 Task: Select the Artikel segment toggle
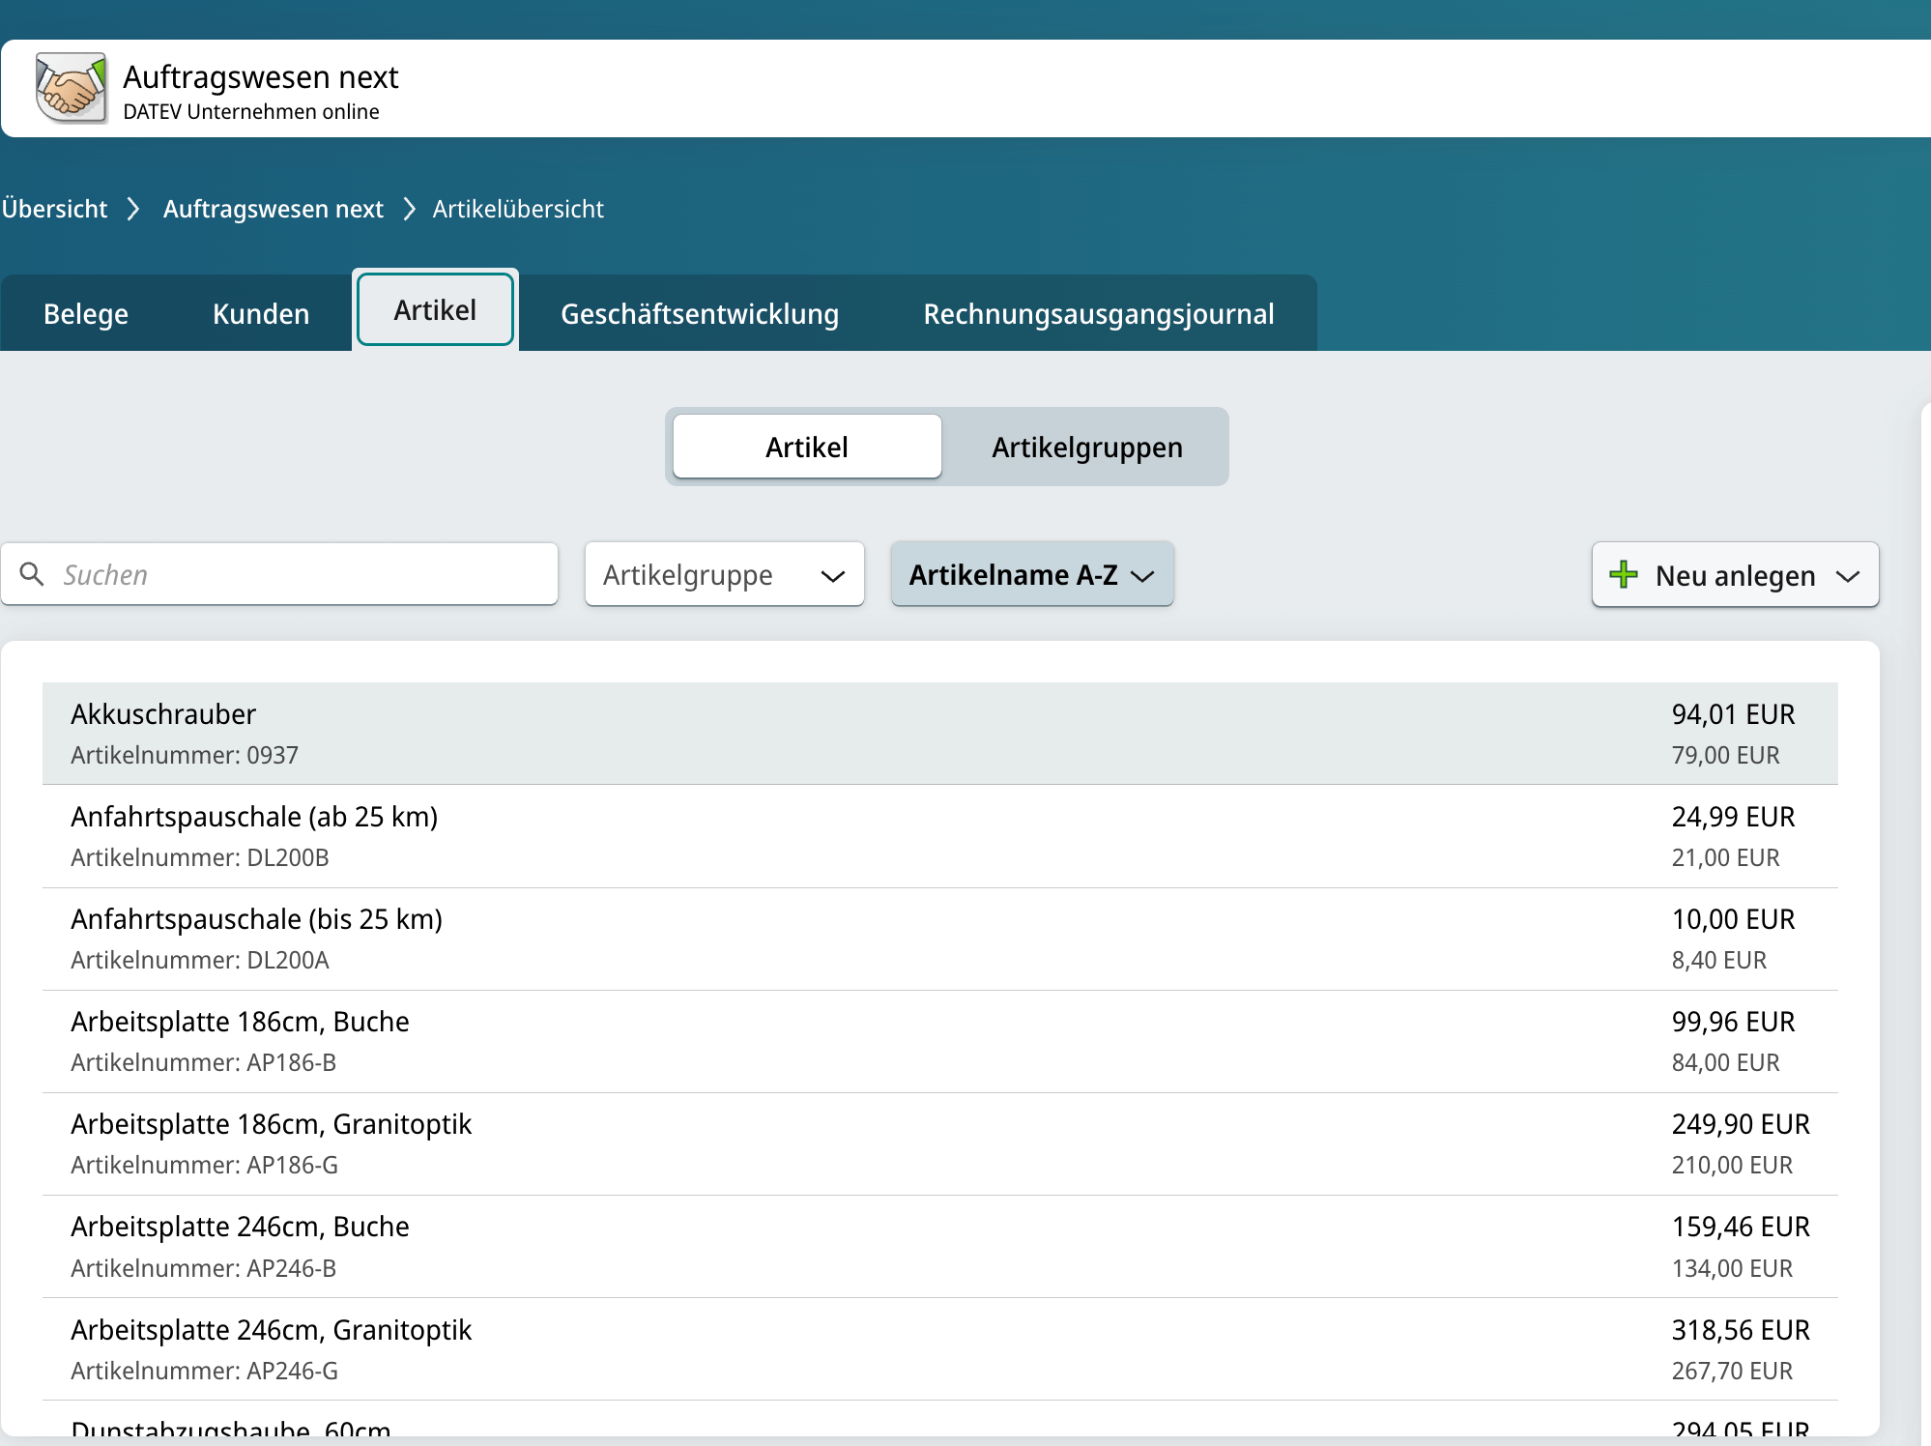[806, 448]
